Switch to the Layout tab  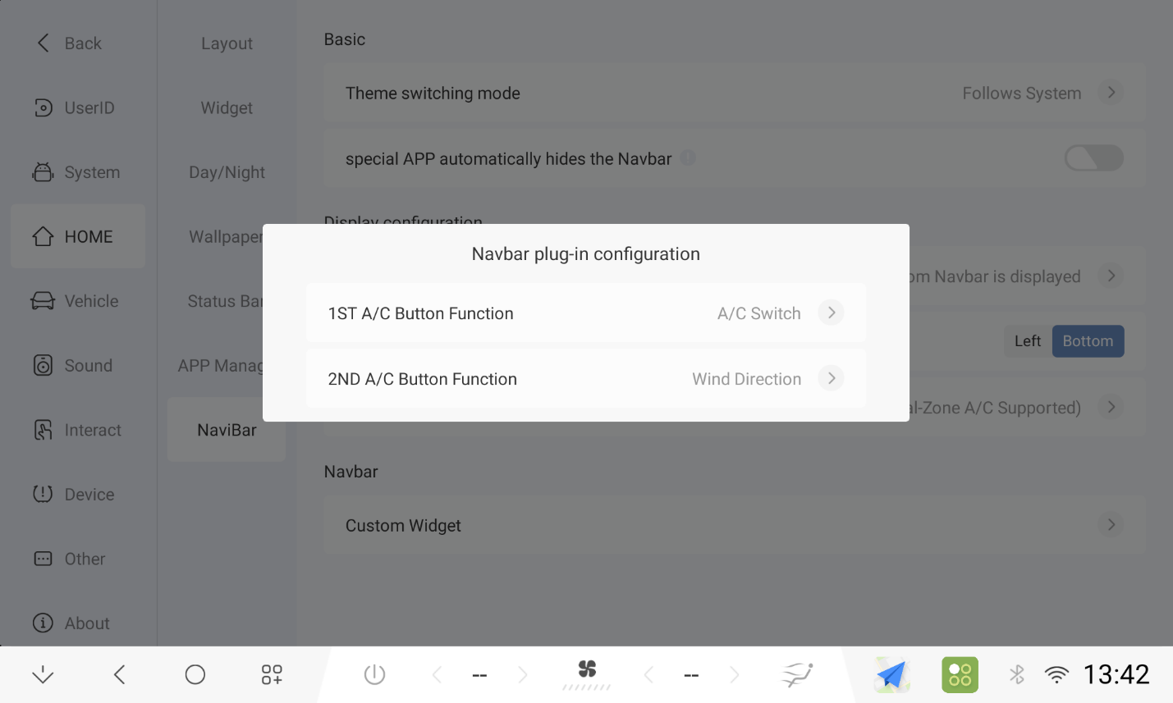point(227,43)
